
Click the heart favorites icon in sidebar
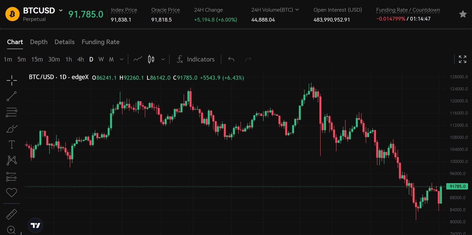point(12,193)
